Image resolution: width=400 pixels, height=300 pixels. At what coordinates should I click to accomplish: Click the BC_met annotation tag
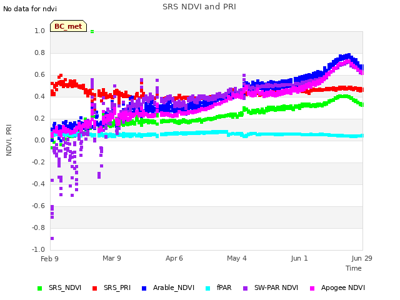[68, 26]
